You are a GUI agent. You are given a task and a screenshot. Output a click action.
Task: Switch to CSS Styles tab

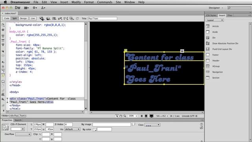click(211, 15)
